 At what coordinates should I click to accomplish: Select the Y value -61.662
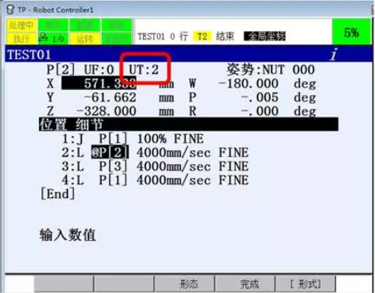[110, 97]
